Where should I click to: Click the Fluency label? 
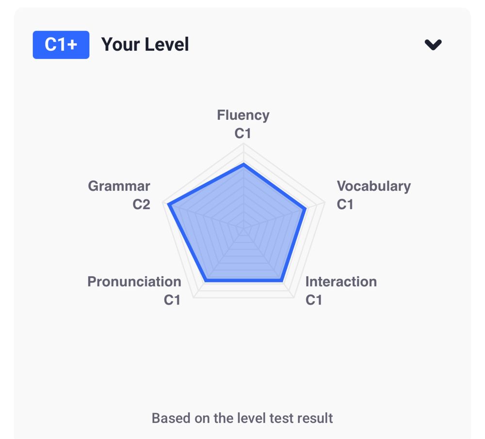pyautogui.click(x=243, y=115)
